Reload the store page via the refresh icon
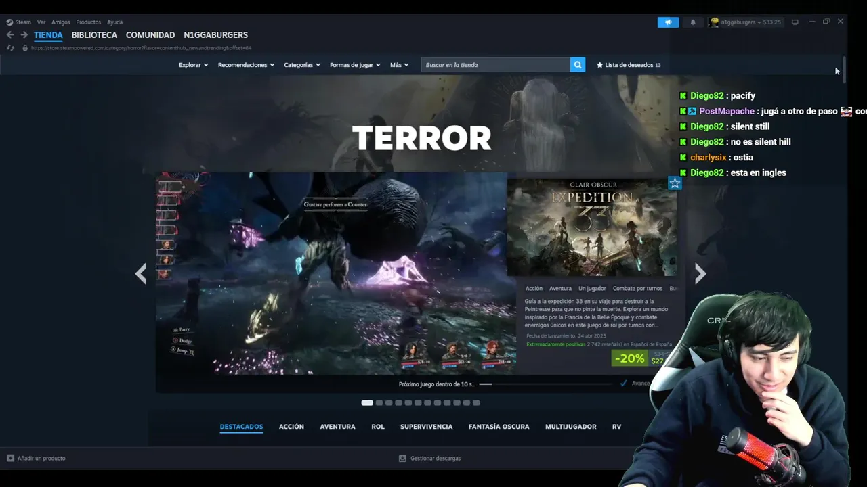The width and height of the screenshot is (867, 487). (x=10, y=48)
